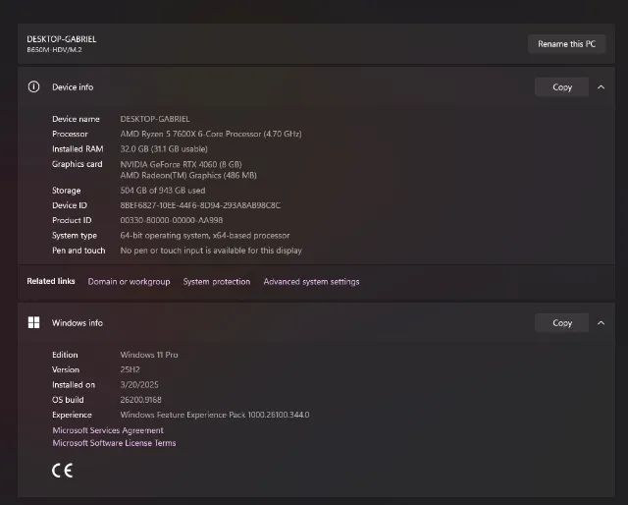Click the Installed RAM label
This screenshot has width=628, height=505.
tap(78, 149)
